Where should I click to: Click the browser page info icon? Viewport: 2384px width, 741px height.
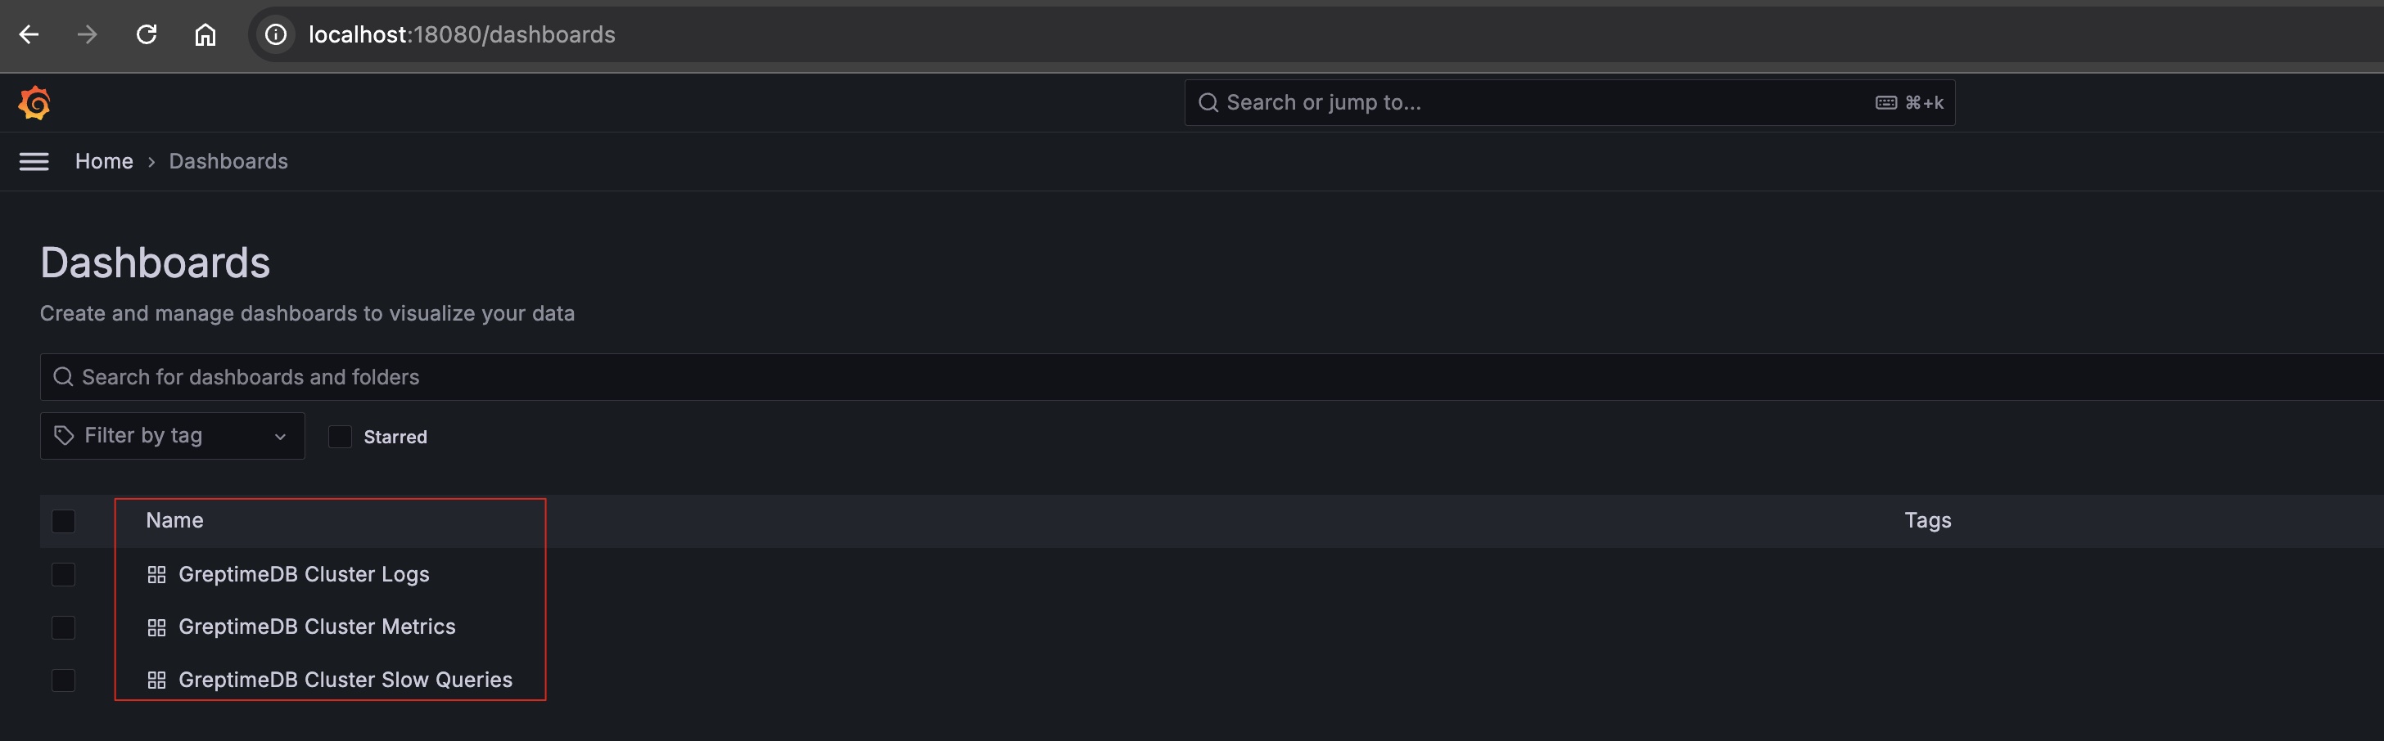(x=274, y=34)
